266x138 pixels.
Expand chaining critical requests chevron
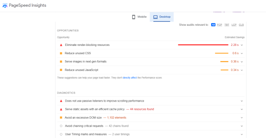tap(242, 126)
